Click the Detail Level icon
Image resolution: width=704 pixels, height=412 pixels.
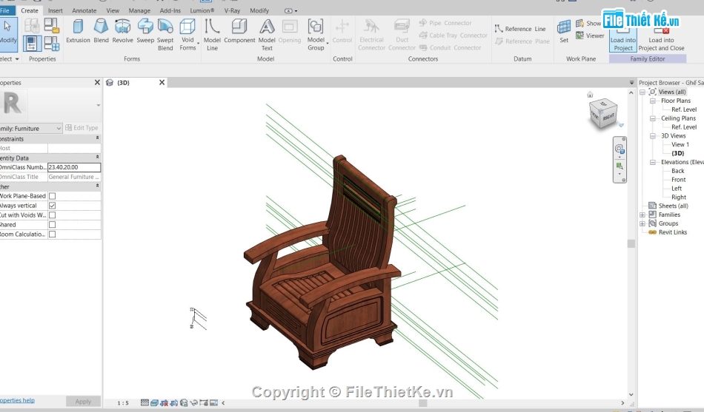coord(145,402)
